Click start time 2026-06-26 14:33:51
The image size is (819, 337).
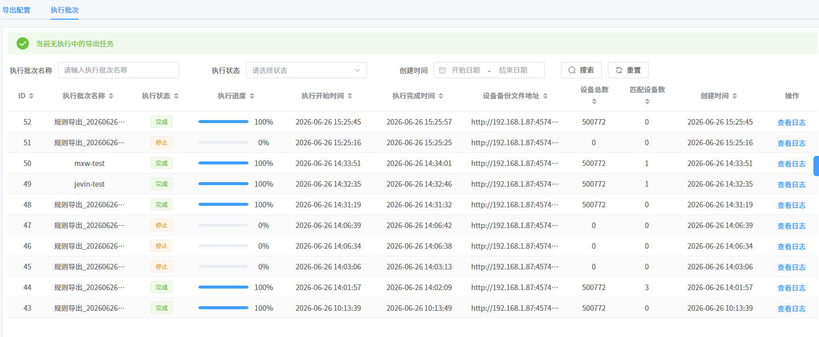click(328, 163)
